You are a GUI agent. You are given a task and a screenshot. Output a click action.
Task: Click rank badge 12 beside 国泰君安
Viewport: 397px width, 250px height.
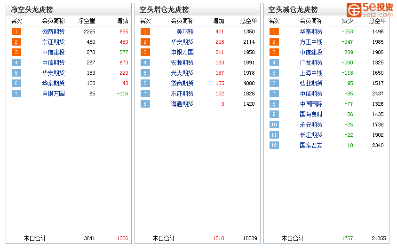click(274, 145)
